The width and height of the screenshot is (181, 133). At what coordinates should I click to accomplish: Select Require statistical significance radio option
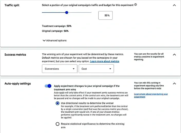57,124
